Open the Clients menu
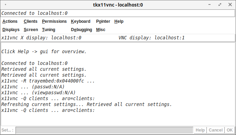 31,21
